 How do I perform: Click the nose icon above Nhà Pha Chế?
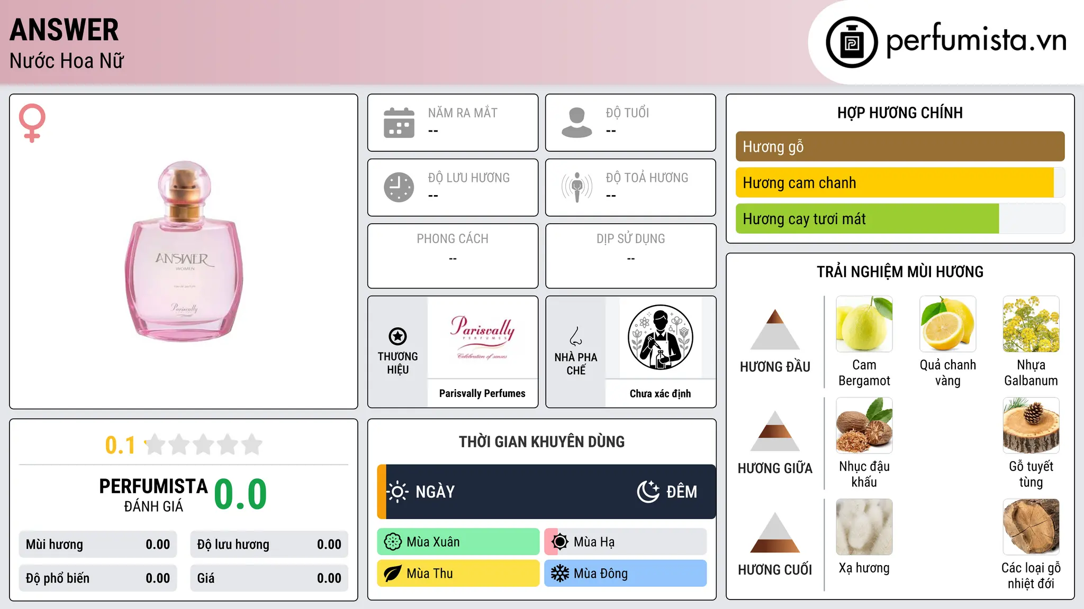576,336
